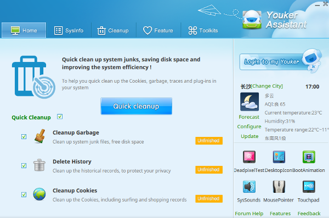Click the cloudy night weather icon
The width and height of the screenshot is (329, 218).
pyautogui.click(x=249, y=102)
